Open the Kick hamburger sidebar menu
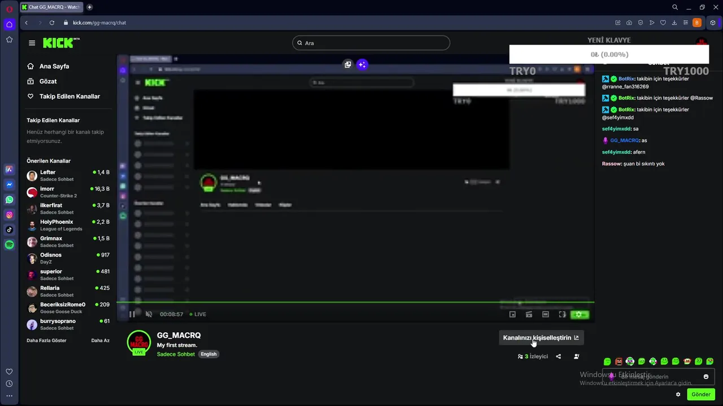Image resolution: width=723 pixels, height=406 pixels. (x=32, y=43)
